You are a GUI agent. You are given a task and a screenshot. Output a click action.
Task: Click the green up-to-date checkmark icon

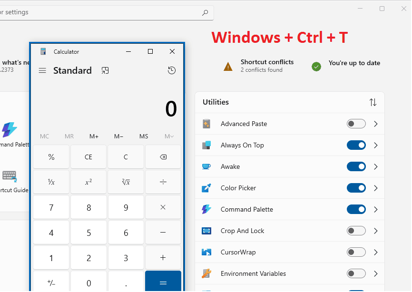316,67
